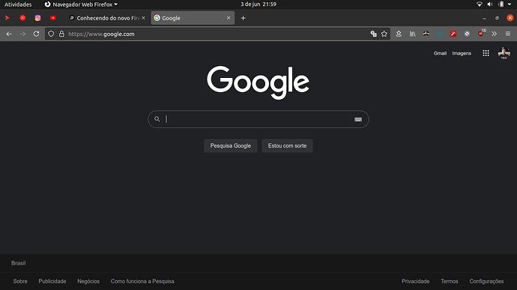Open the uBlock Origin shield extension
The width and height of the screenshot is (517, 290).
pyautogui.click(x=481, y=33)
